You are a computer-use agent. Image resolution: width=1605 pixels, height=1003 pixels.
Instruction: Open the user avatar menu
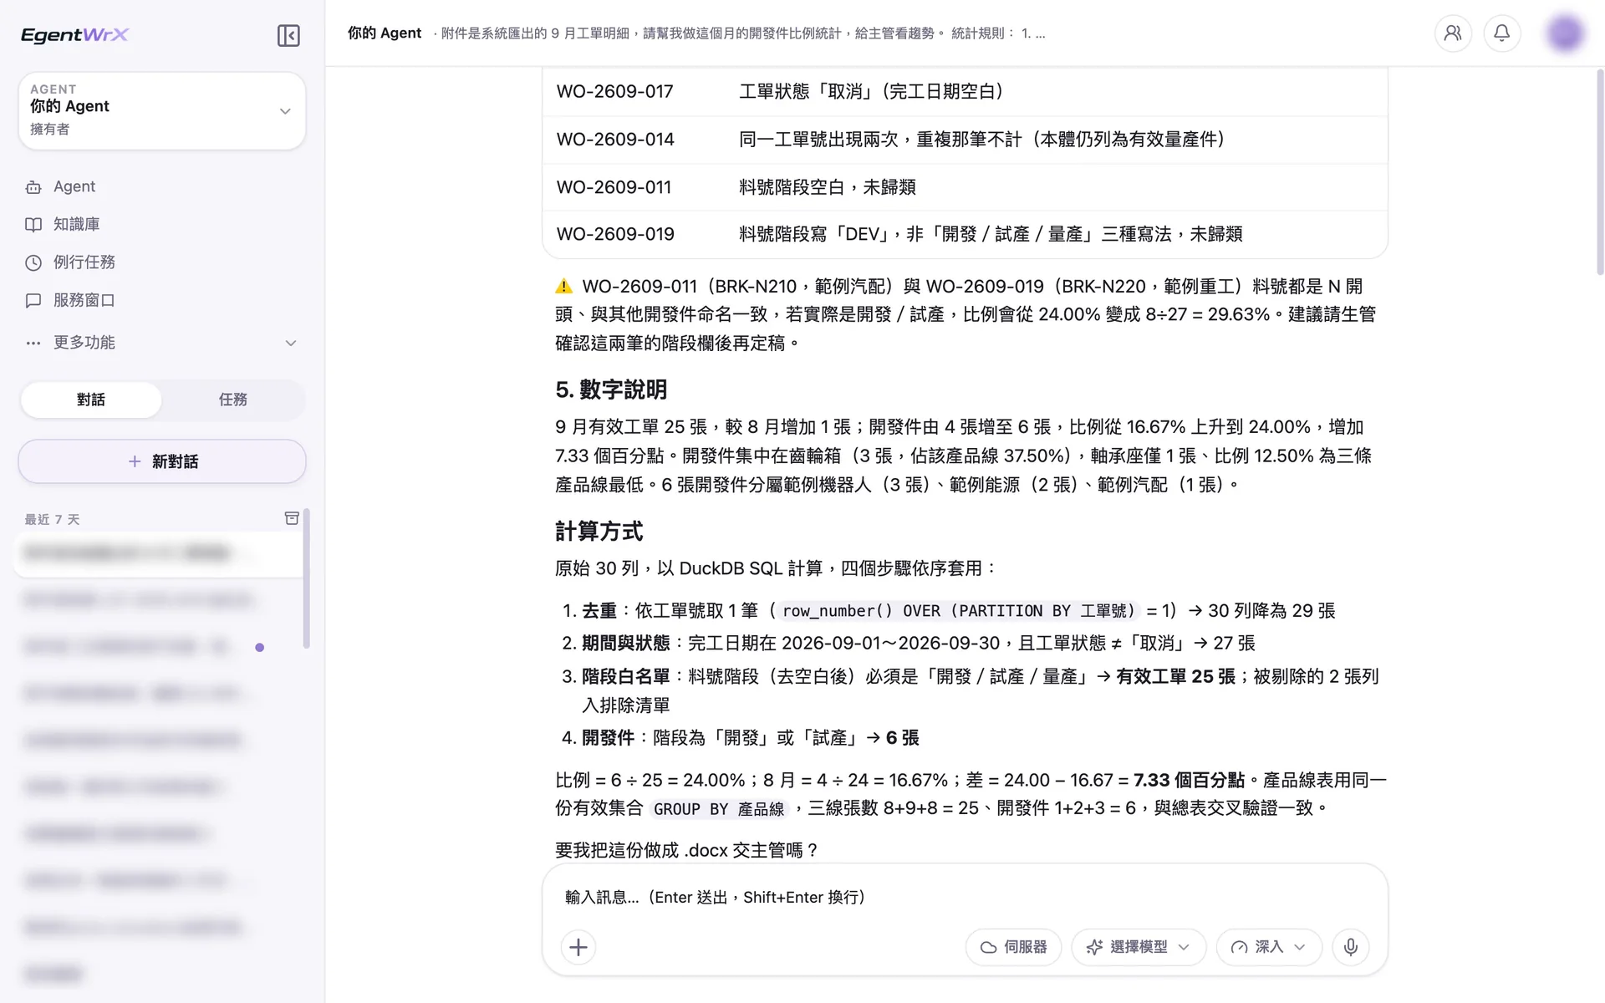point(1565,33)
